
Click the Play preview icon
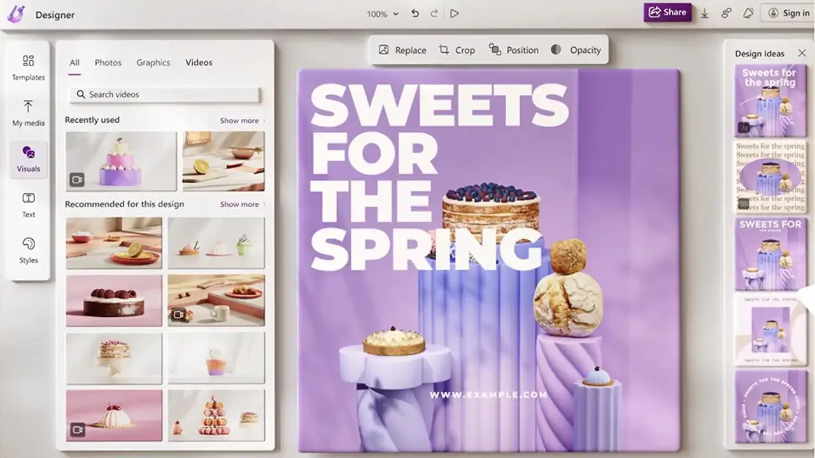tap(455, 13)
